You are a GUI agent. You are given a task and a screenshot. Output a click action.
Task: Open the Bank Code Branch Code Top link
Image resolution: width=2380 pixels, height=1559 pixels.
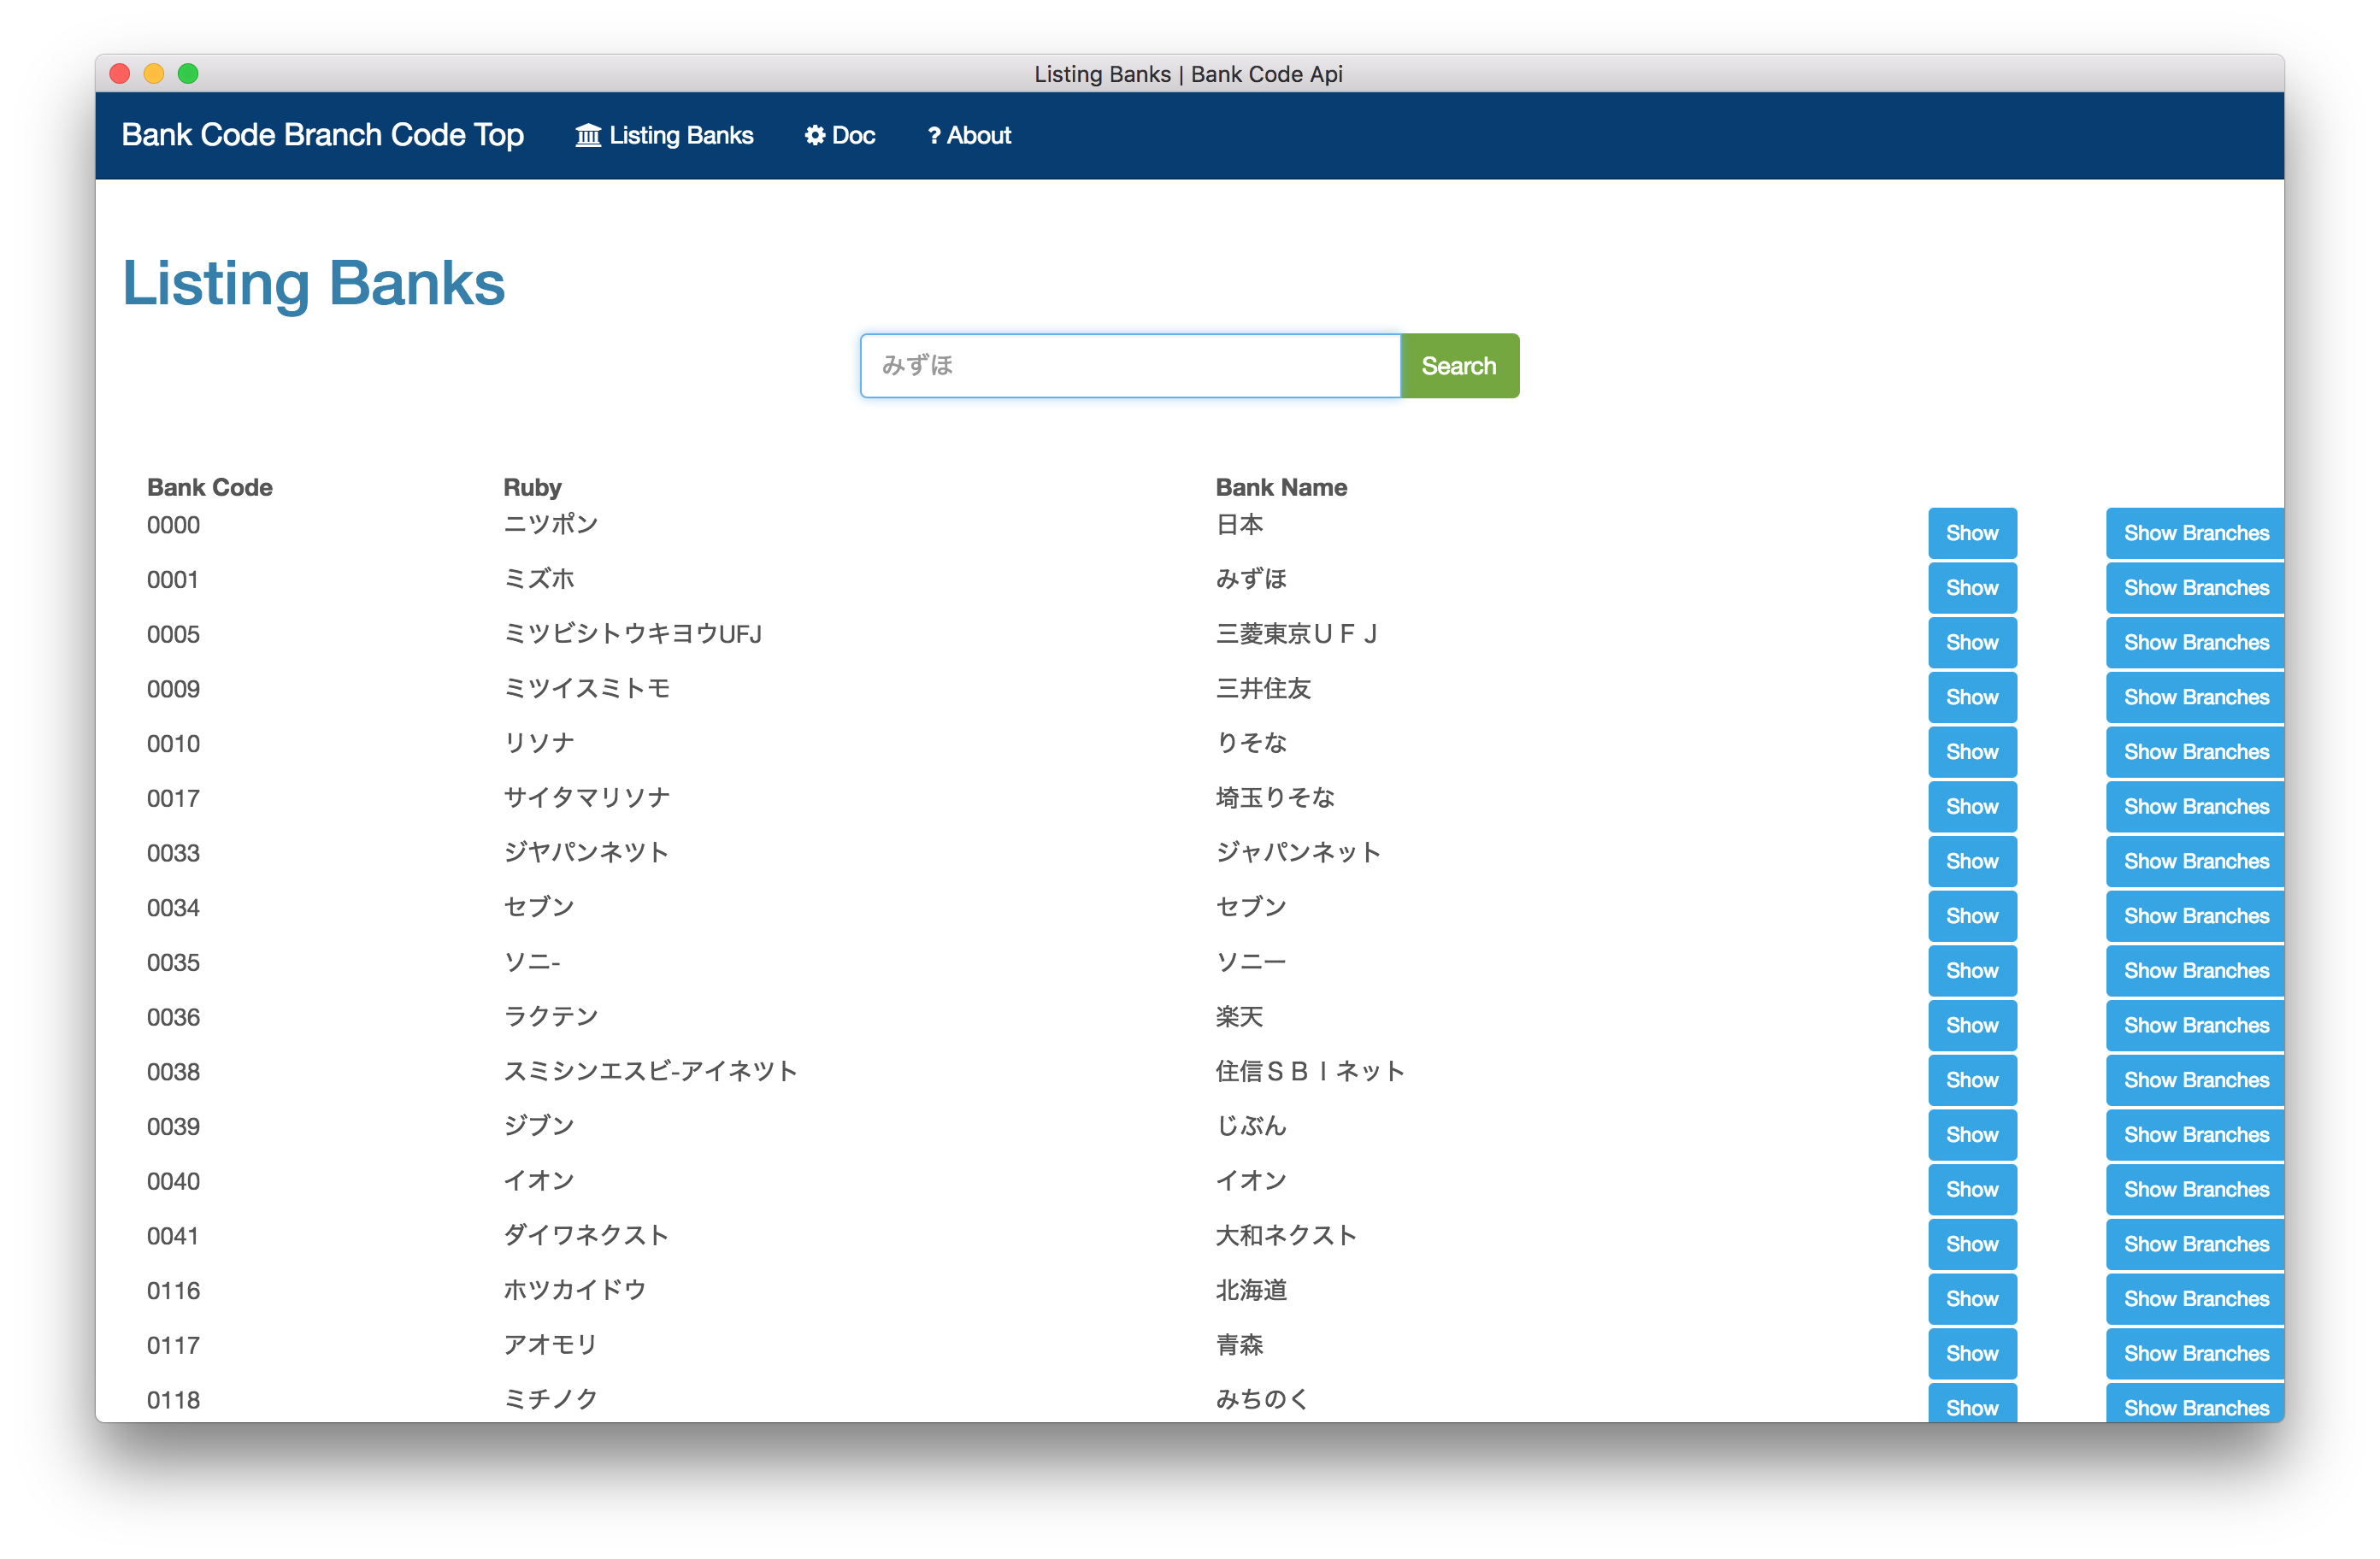click(x=323, y=135)
